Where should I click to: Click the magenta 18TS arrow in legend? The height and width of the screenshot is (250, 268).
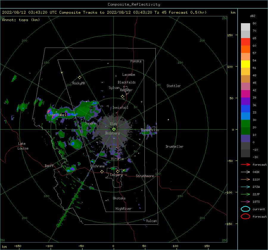pyautogui.click(x=245, y=202)
